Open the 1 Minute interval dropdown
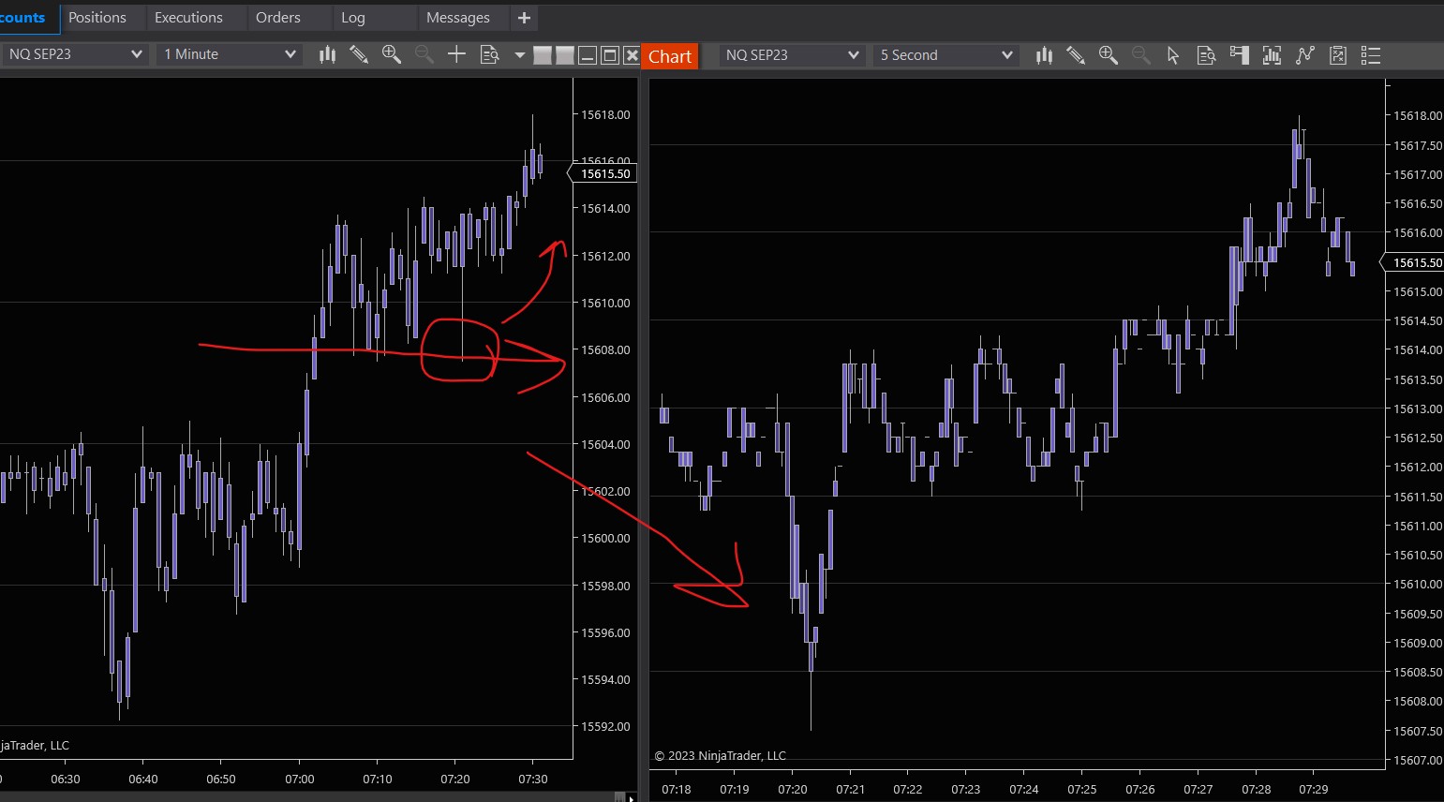Viewport: 1444px width, 802px height. click(230, 54)
